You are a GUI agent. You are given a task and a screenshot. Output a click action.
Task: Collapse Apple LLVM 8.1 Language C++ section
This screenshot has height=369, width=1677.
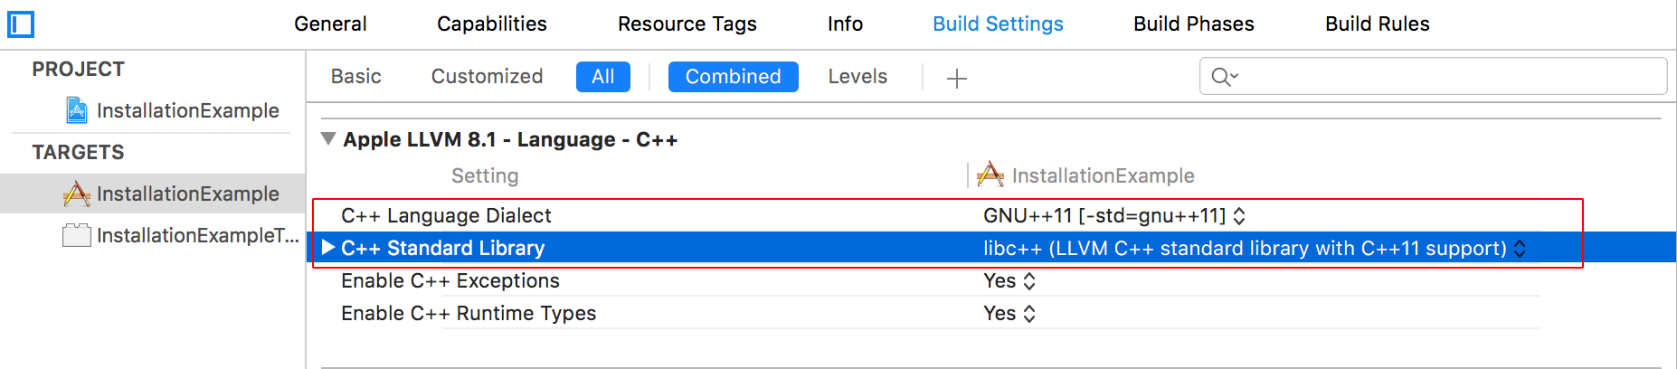tap(328, 139)
